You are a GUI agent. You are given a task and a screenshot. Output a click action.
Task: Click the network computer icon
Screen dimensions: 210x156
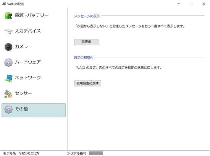[8, 78]
